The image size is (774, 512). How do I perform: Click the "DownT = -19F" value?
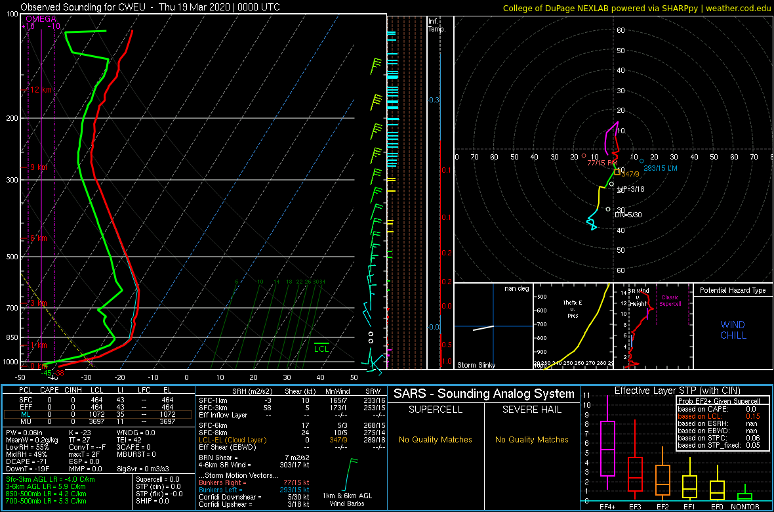27,469
